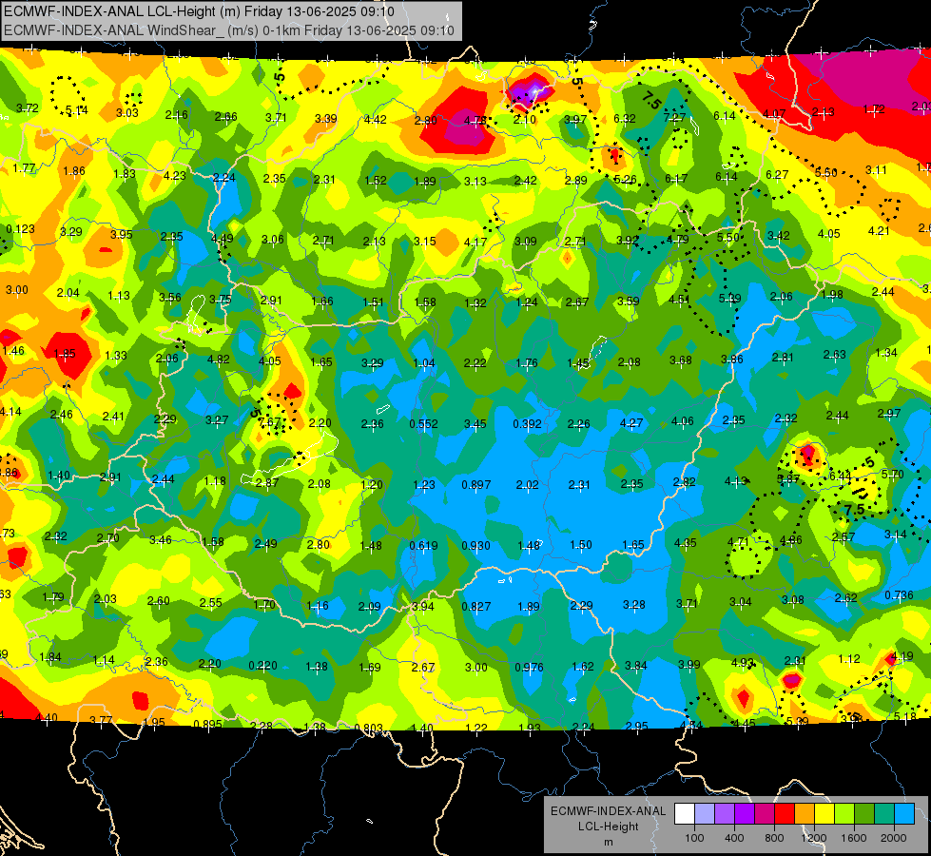Viewport: 931px width, 856px height.
Task: Click the wind shear value 4.42
Action: pyautogui.click(x=376, y=120)
